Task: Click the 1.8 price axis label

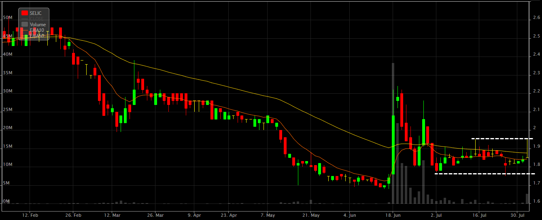Action: point(537,165)
